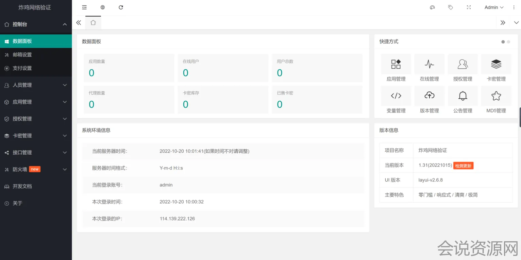The width and height of the screenshot is (521, 260).
Task: Open the 变量管理 code icon shortcut
Action: click(396, 96)
